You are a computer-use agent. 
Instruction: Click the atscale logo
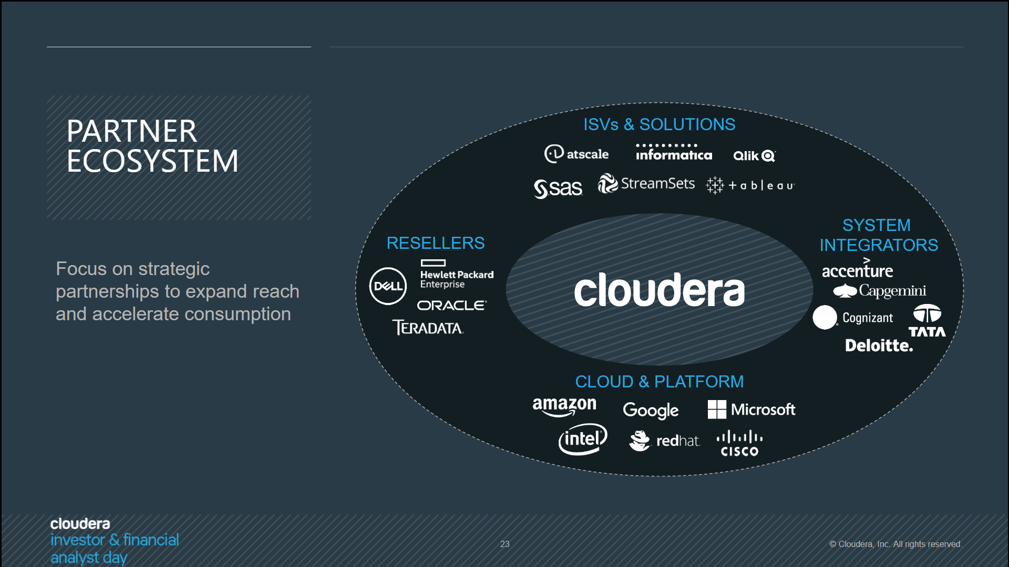(x=576, y=154)
